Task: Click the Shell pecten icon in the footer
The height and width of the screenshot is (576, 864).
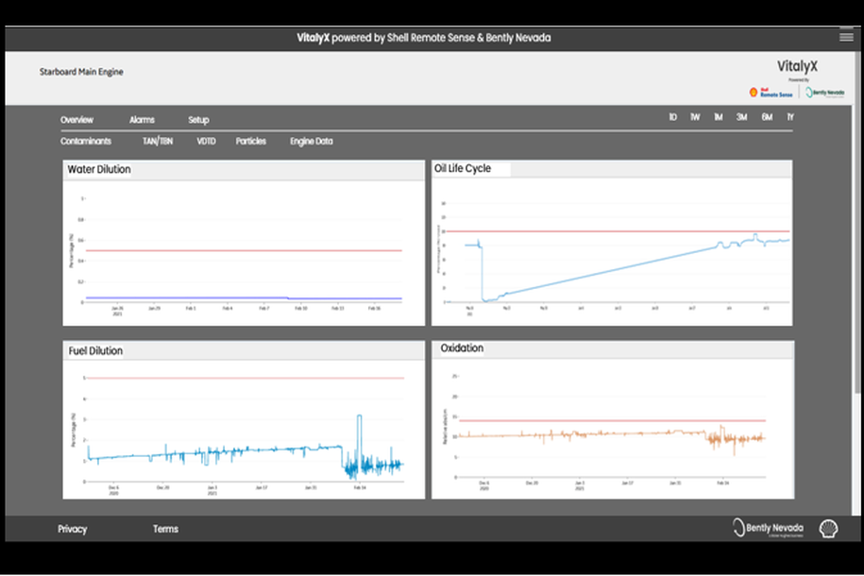Action: 828,529
